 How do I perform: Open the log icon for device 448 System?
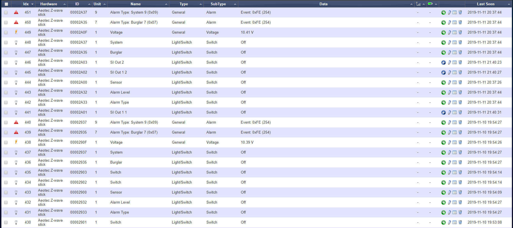point(454,42)
